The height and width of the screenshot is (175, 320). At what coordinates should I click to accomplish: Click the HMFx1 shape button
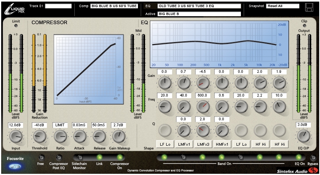point(222,144)
